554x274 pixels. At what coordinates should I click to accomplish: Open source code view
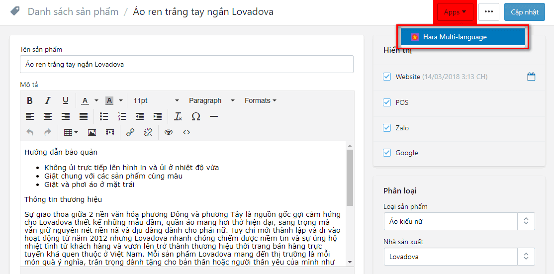pyautogui.click(x=186, y=132)
